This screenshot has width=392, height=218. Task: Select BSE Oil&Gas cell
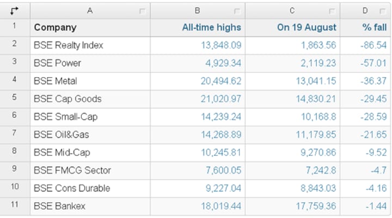(x=90, y=135)
